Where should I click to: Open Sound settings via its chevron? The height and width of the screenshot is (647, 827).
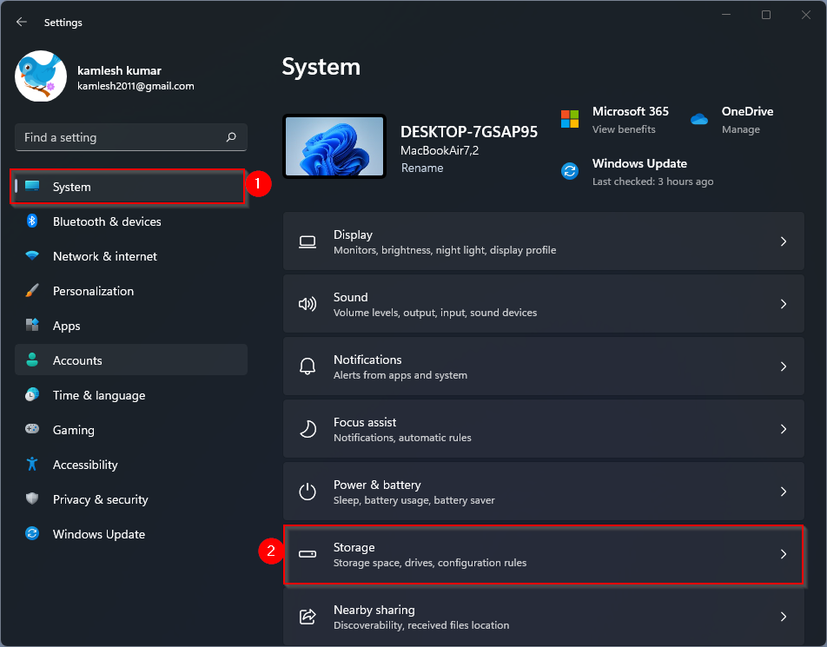tap(783, 304)
